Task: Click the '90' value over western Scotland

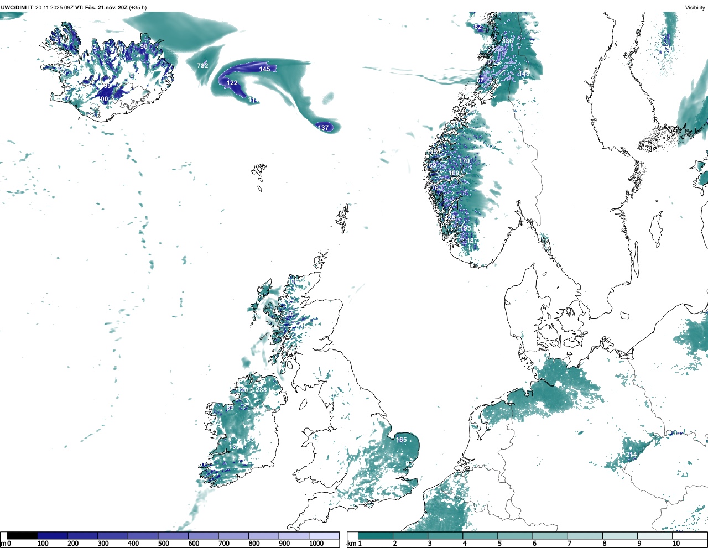Action: [290, 315]
